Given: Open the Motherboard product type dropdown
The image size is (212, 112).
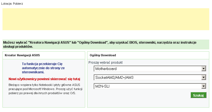Looking at the screenshot, I should click(150, 69).
